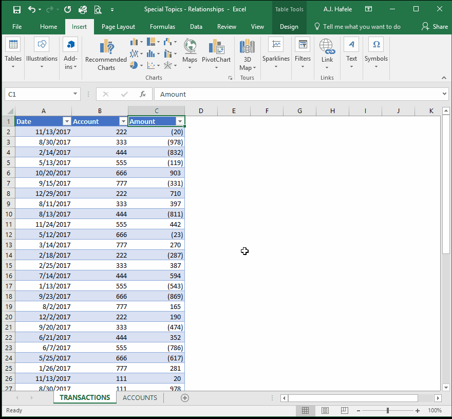This screenshot has width=452, height=419.
Task: Switch to the Home tab
Action: [48, 27]
